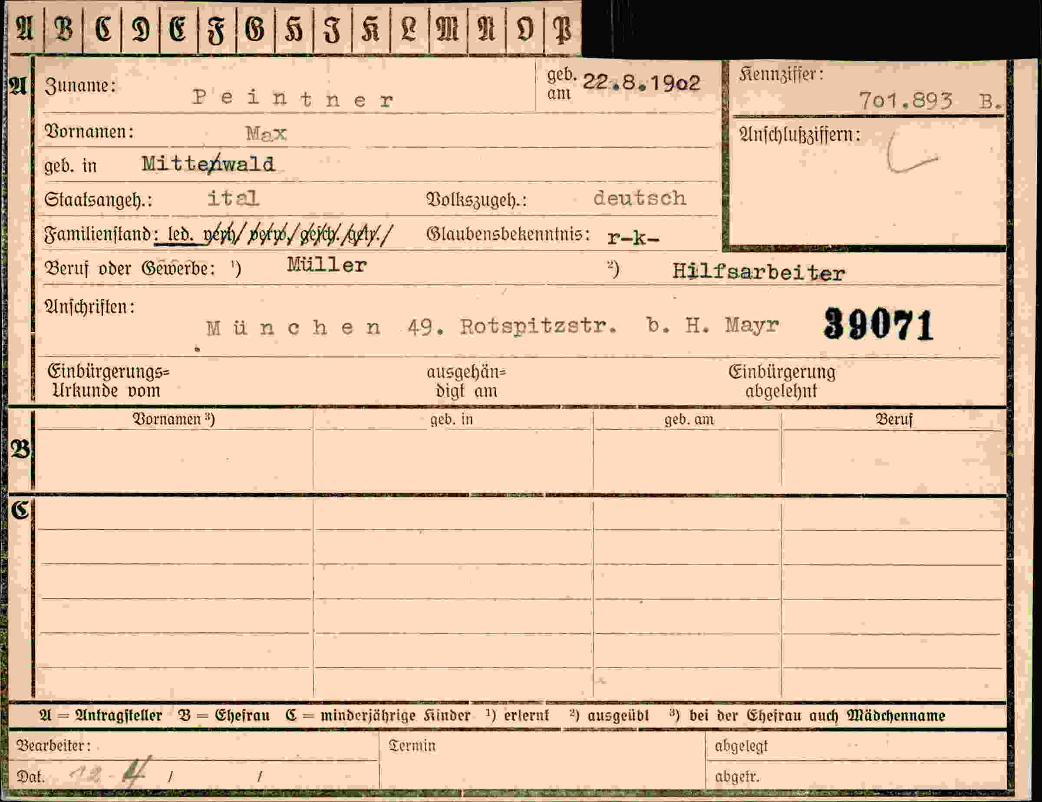Screen dimensions: 1042x802
Task: Click the 'geb. in' column header
Action: click(x=452, y=419)
